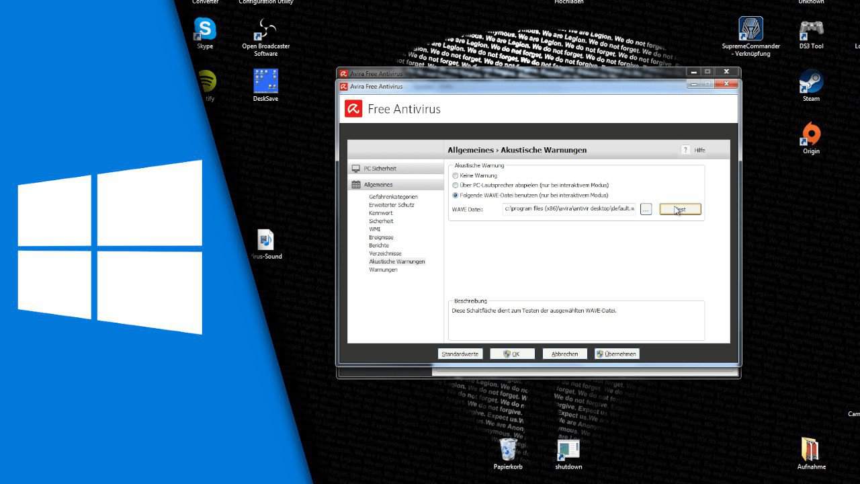Image resolution: width=860 pixels, height=484 pixels.
Task: Click the Test button for the WAVE file
Action: point(680,209)
